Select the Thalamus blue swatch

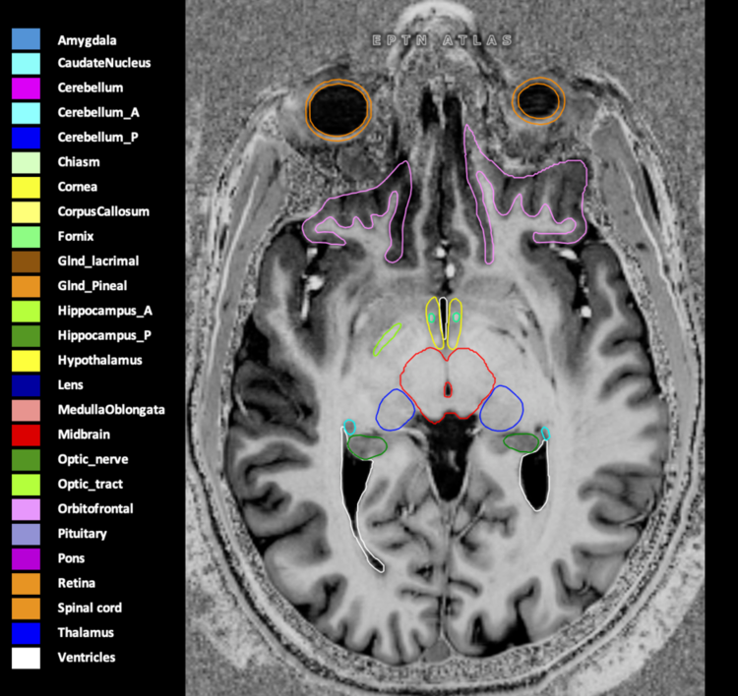point(26,633)
